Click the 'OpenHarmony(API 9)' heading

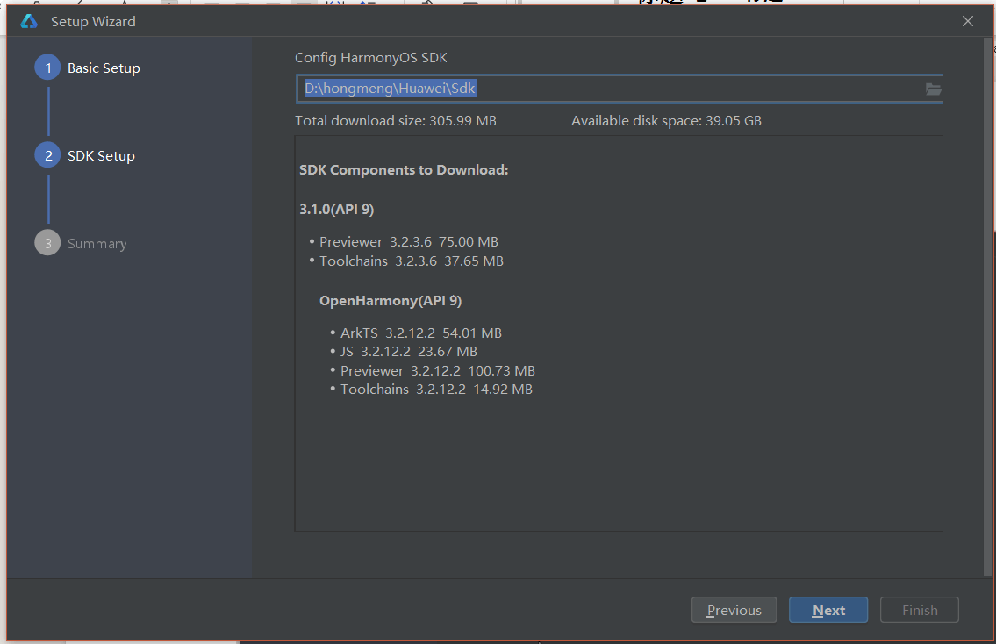(x=391, y=300)
